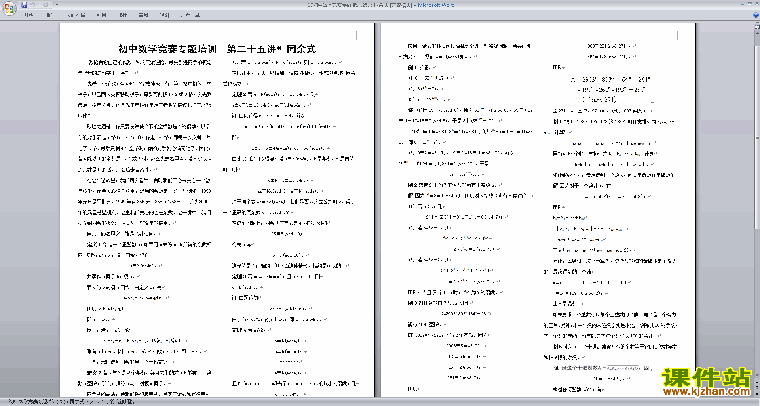Click 例5 求证 text in right column
This screenshot has height=406, width=760.
(564, 347)
